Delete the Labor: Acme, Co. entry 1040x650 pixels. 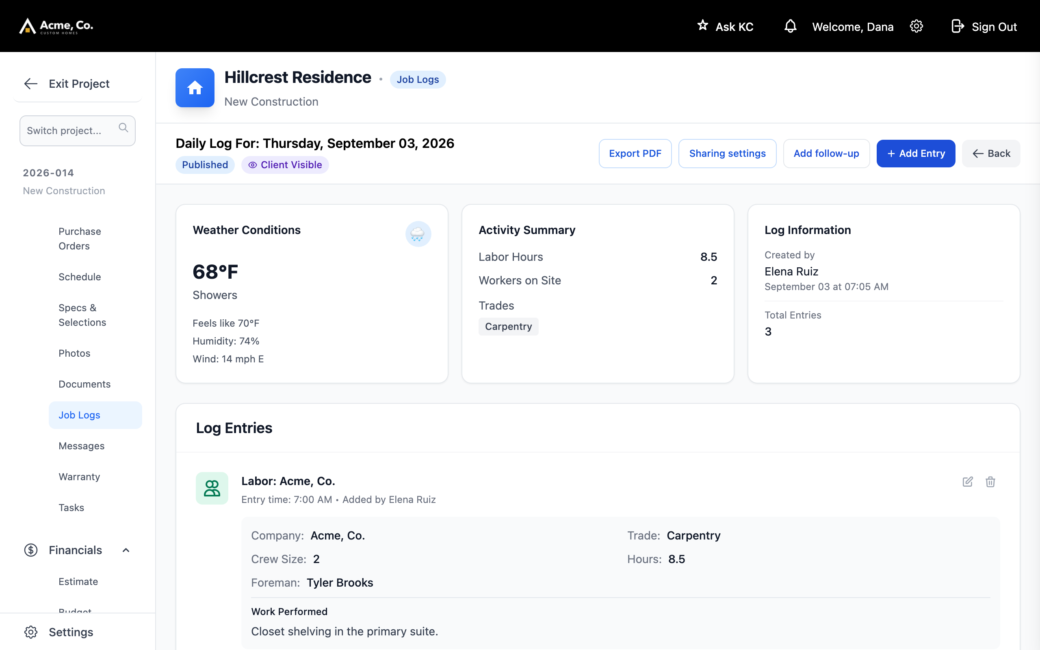click(x=990, y=481)
